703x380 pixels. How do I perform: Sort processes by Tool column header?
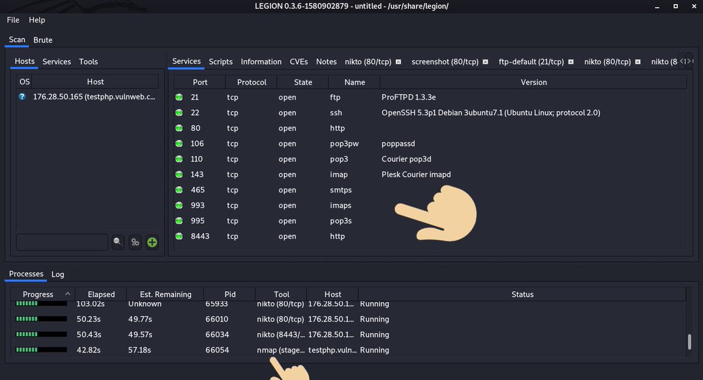(282, 294)
